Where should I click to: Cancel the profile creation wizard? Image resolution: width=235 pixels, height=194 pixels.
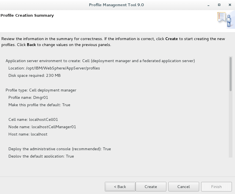click(184, 187)
